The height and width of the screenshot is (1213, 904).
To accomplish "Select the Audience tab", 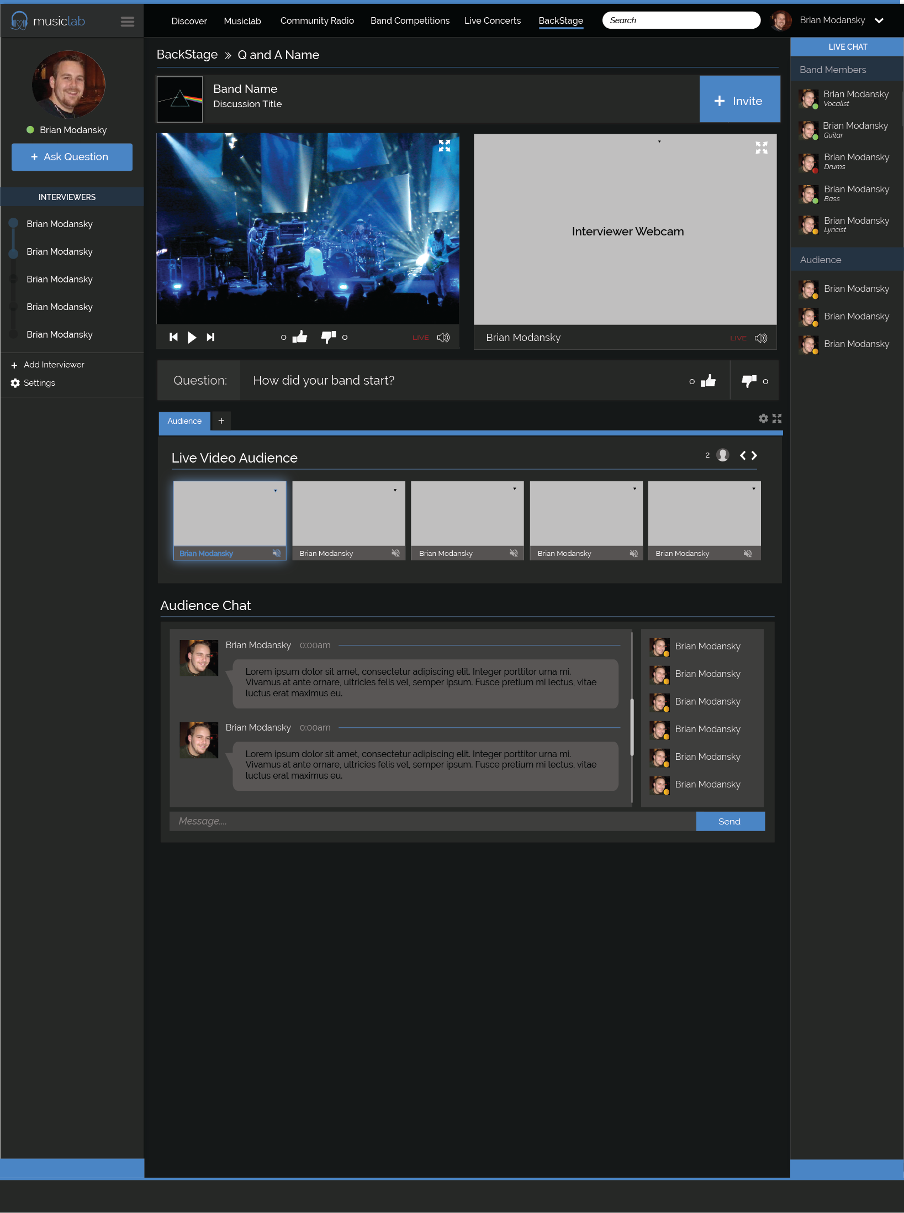I will coord(184,421).
